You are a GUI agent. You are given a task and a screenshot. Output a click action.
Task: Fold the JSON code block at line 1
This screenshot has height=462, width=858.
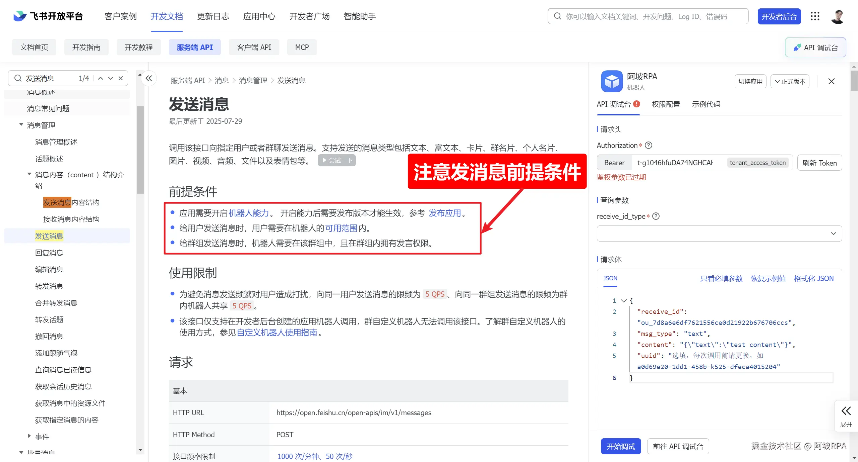[624, 300]
